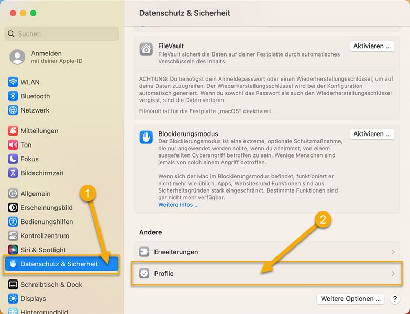Click the WLAN Wi-Fi icon in the sidebar
The height and width of the screenshot is (314, 410).
pos(13,82)
